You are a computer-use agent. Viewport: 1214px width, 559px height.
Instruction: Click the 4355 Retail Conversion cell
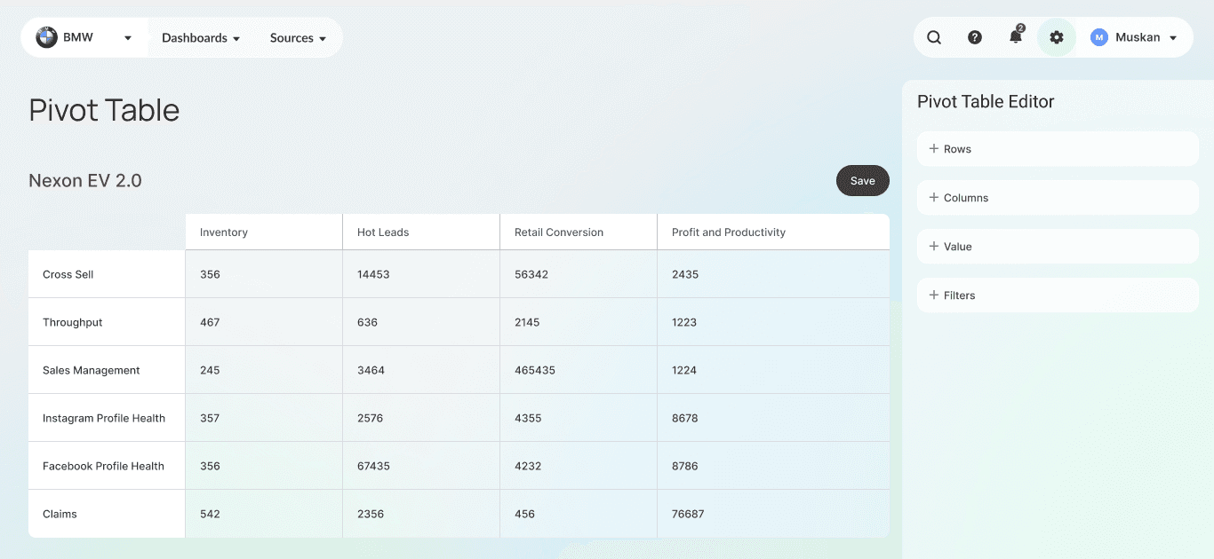click(579, 418)
